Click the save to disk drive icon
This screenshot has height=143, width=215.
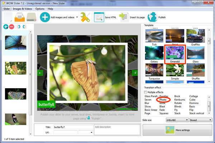(32, 17)
